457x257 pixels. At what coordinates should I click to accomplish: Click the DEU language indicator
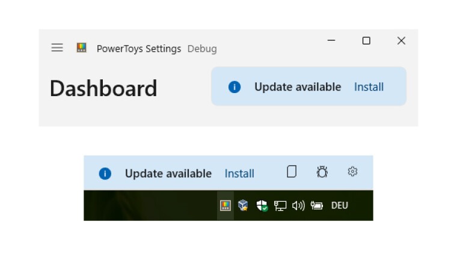pos(339,205)
